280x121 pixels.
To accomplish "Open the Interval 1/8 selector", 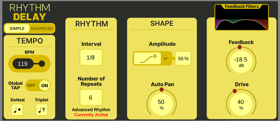I will (x=91, y=58).
